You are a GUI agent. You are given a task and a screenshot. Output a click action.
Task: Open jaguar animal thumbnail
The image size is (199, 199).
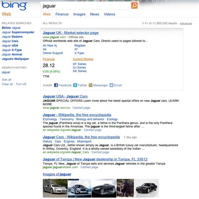(125, 188)
